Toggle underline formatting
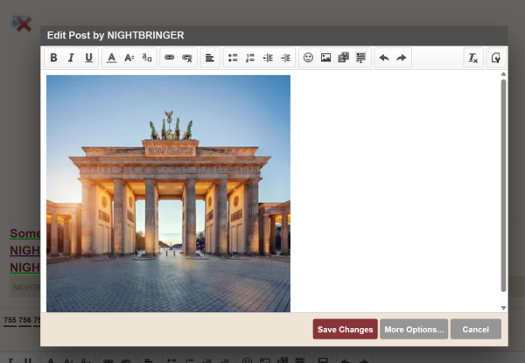 88,58
